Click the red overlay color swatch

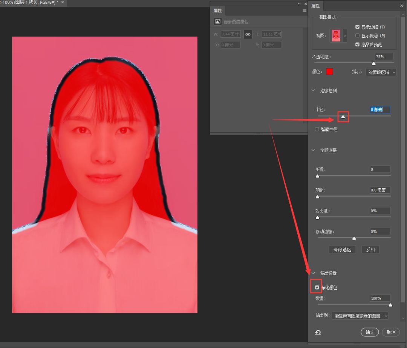tap(329, 72)
